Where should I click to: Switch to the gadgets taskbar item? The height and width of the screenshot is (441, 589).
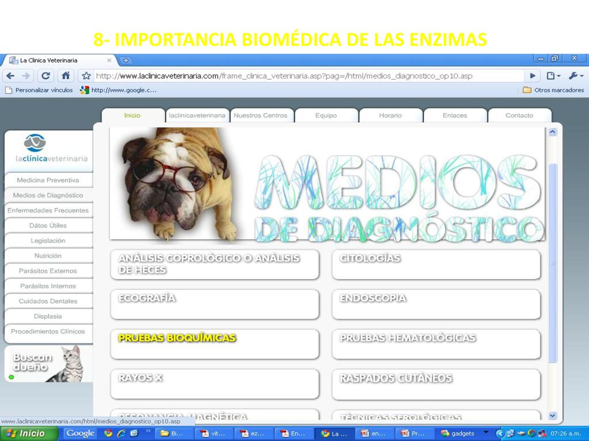[x=458, y=434]
